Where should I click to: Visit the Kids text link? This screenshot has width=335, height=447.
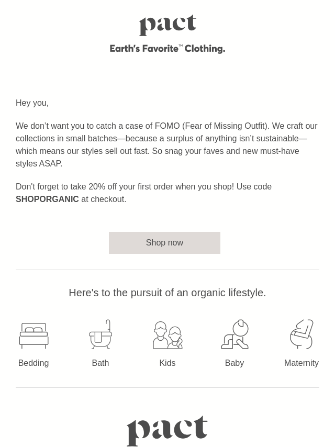(167, 363)
